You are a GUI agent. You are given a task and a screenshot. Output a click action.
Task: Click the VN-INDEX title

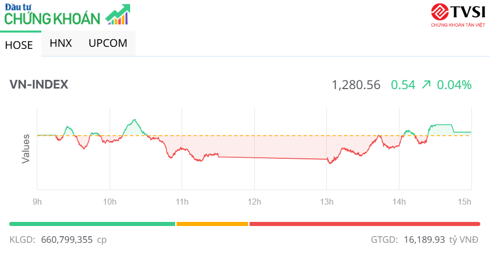[x=39, y=84]
